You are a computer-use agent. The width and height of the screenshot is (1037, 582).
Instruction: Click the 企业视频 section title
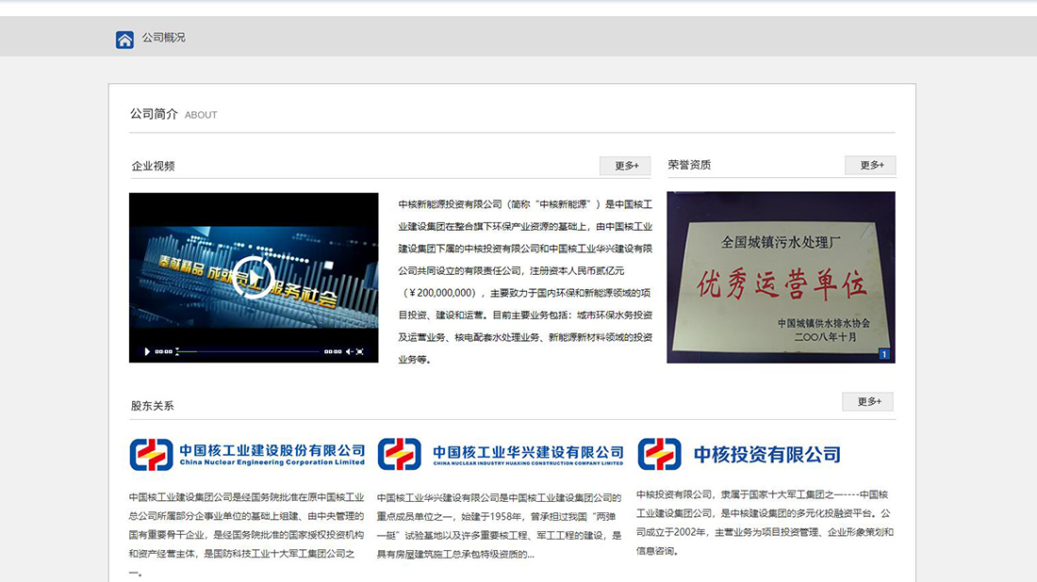click(x=153, y=166)
